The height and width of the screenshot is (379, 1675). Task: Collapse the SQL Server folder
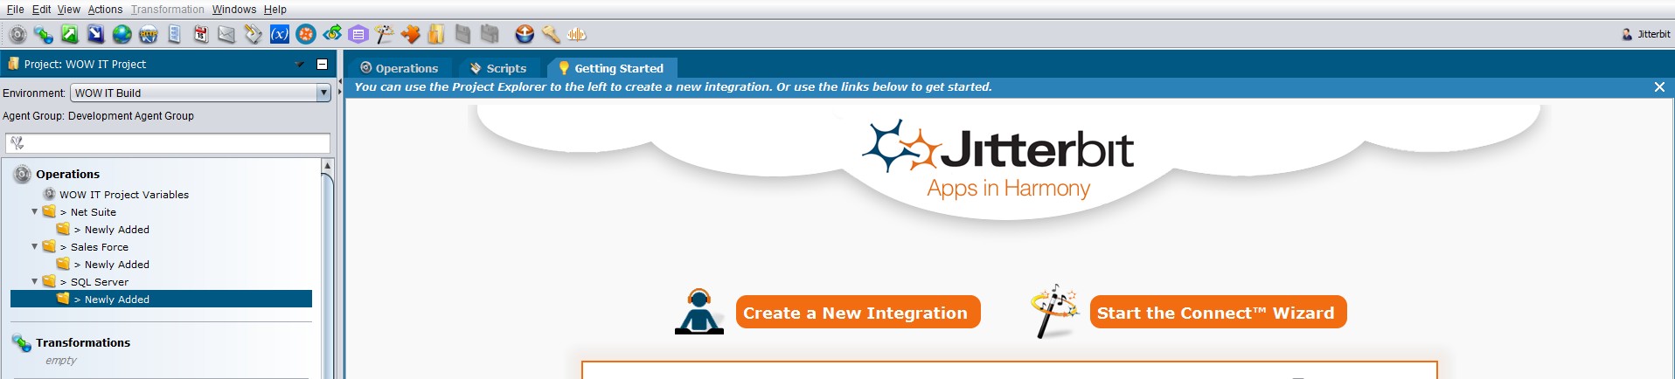(x=35, y=281)
